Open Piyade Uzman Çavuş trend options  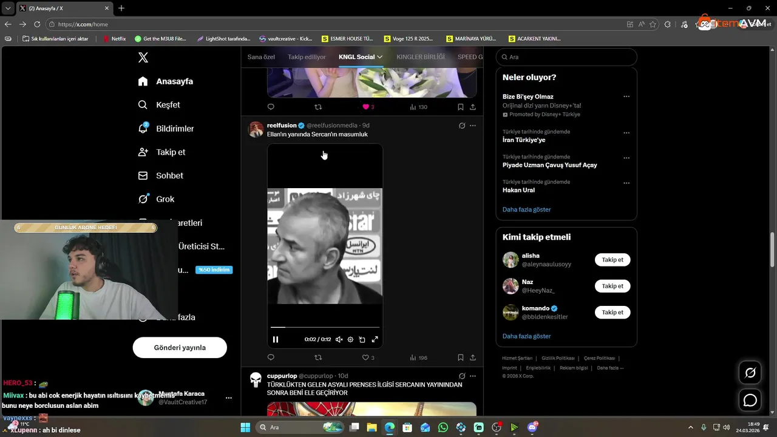(626, 158)
